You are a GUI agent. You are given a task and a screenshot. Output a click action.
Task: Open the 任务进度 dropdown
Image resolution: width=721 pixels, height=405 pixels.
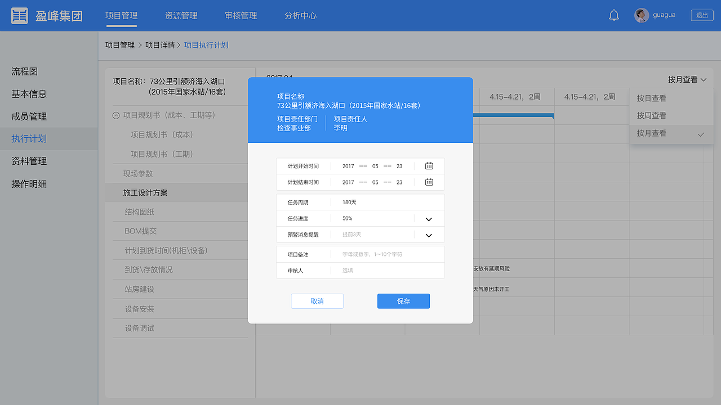428,218
